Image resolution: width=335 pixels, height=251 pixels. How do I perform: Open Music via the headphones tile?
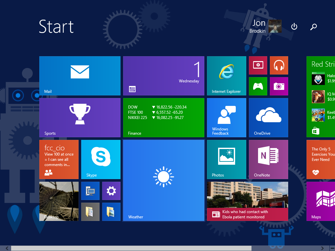pos(279,65)
